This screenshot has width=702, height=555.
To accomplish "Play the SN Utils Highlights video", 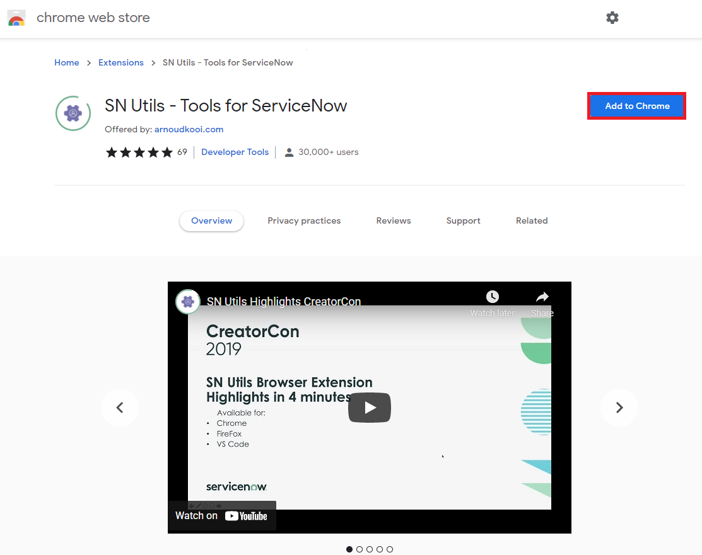I will [370, 408].
